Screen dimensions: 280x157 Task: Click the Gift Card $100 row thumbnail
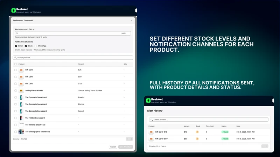[21, 84]
